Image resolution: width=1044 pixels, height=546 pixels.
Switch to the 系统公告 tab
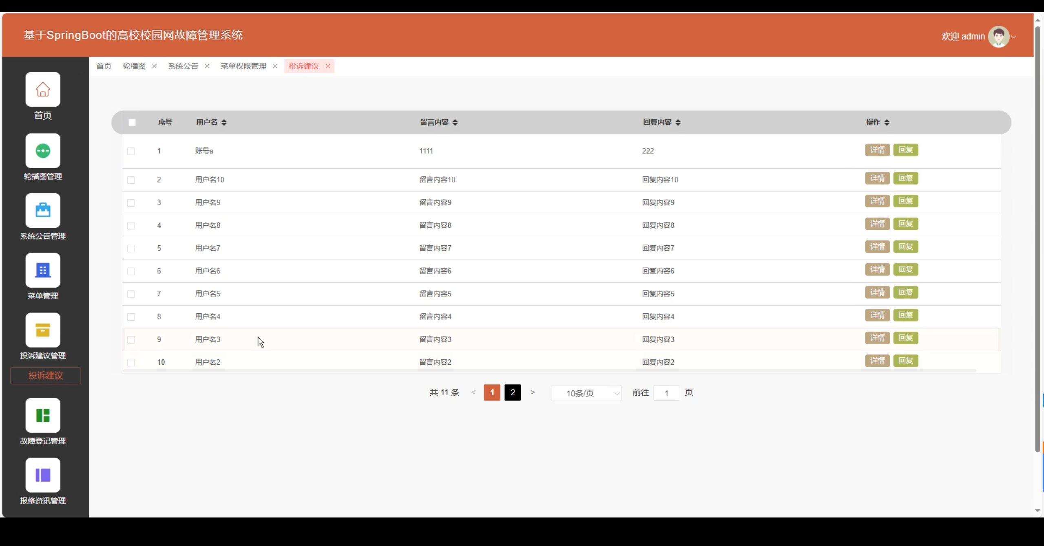[x=183, y=66]
